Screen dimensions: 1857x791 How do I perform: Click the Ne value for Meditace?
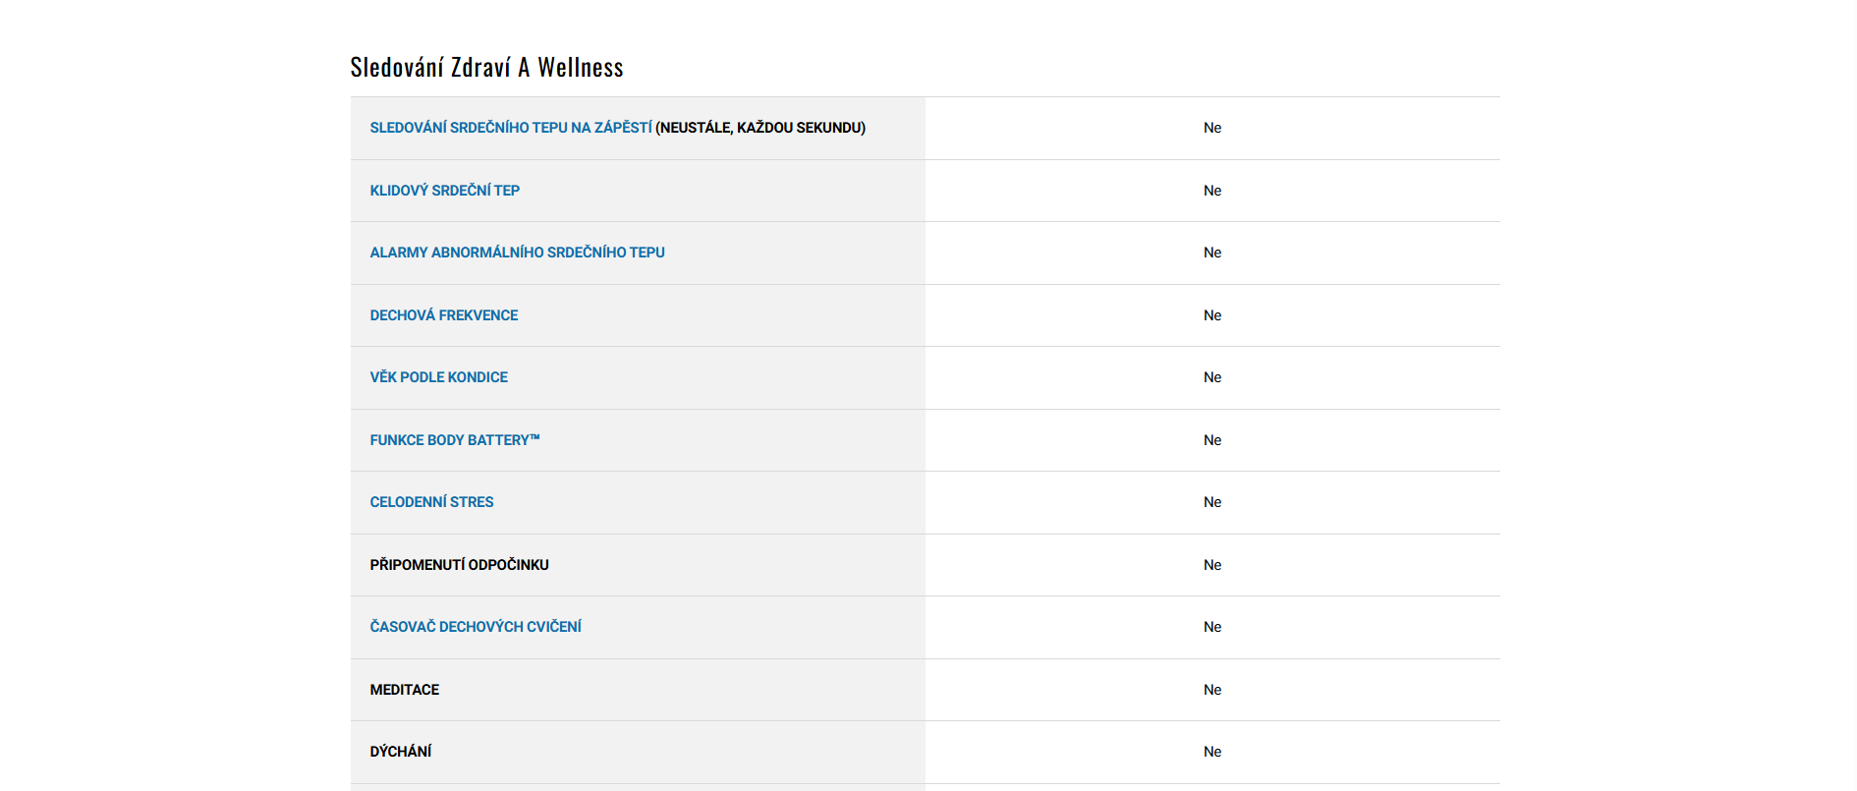1212,690
